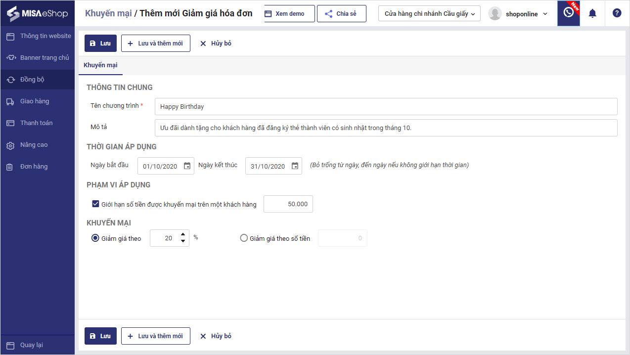Click the Tên chương trình input field

click(386, 106)
